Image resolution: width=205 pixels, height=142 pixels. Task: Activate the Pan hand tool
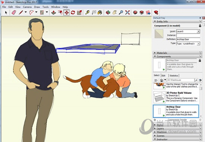pyautogui.click(x=114, y=13)
